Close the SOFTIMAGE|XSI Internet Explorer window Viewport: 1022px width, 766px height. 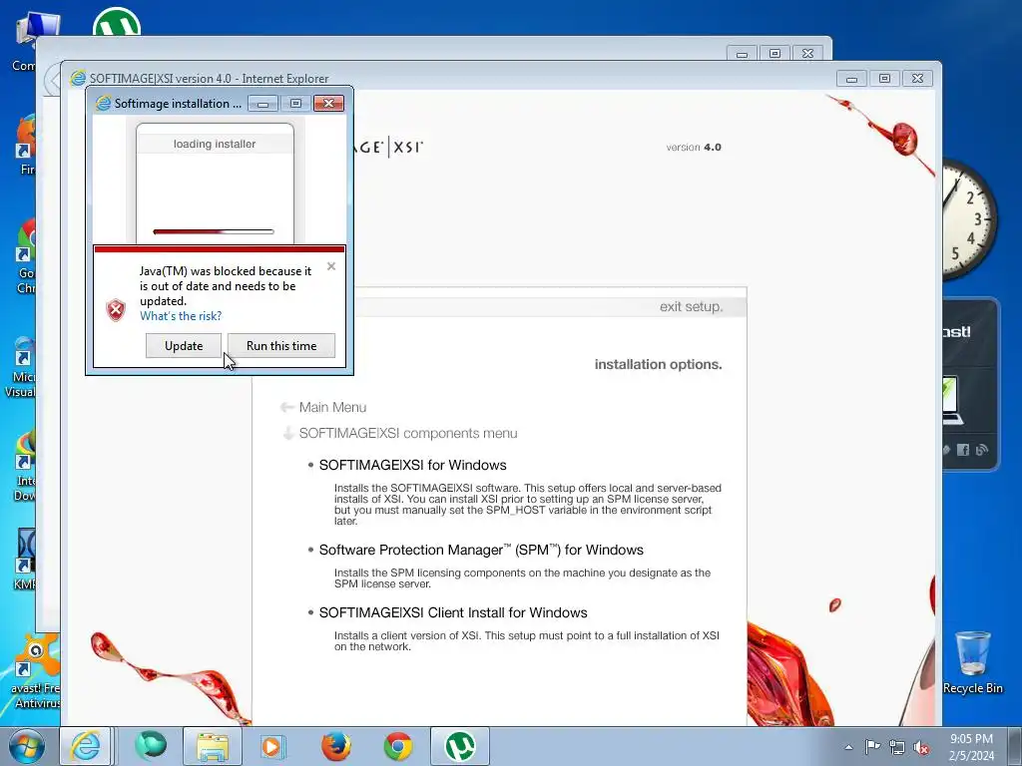(917, 78)
